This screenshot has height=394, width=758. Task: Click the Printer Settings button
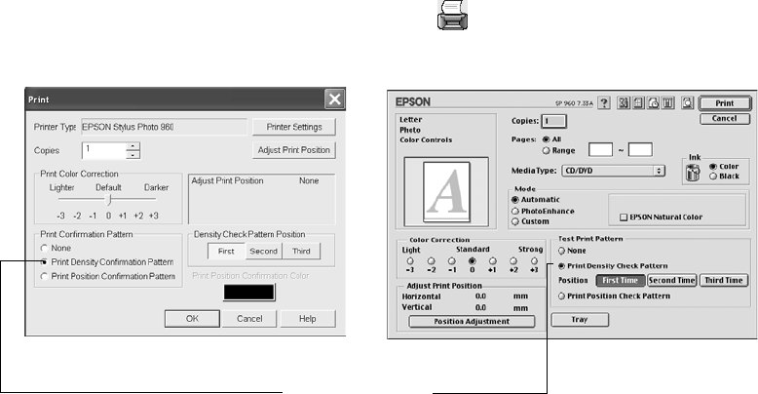pos(294,127)
